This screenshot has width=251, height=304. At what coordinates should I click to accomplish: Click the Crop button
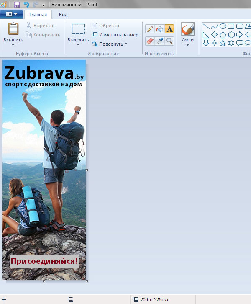[106, 26]
